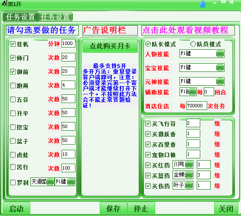The width and height of the screenshot is (241, 216).
Task: Click green dropdown button beside 叶子
Action: coord(189,185)
